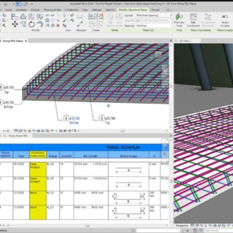Open the Paint tool dropdown arrow

coord(68,21)
